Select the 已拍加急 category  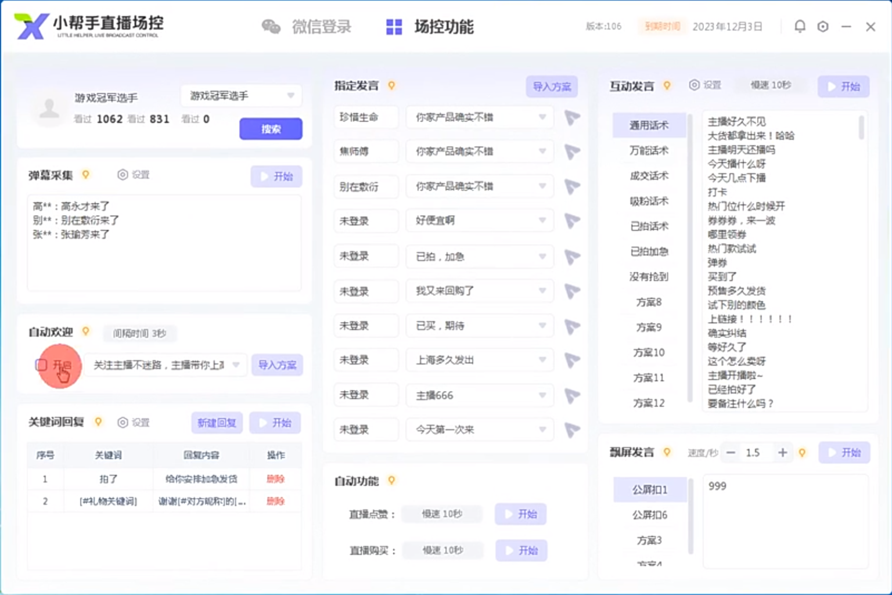coord(649,251)
